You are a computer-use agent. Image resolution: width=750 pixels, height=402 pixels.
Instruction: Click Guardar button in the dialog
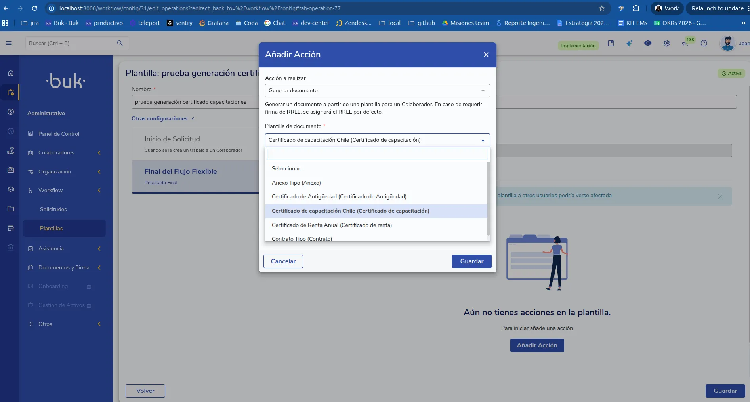[x=471, y=261]
